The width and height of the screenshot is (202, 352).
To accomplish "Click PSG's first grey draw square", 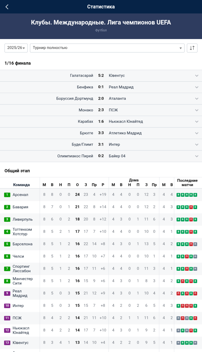I will 178,318.
